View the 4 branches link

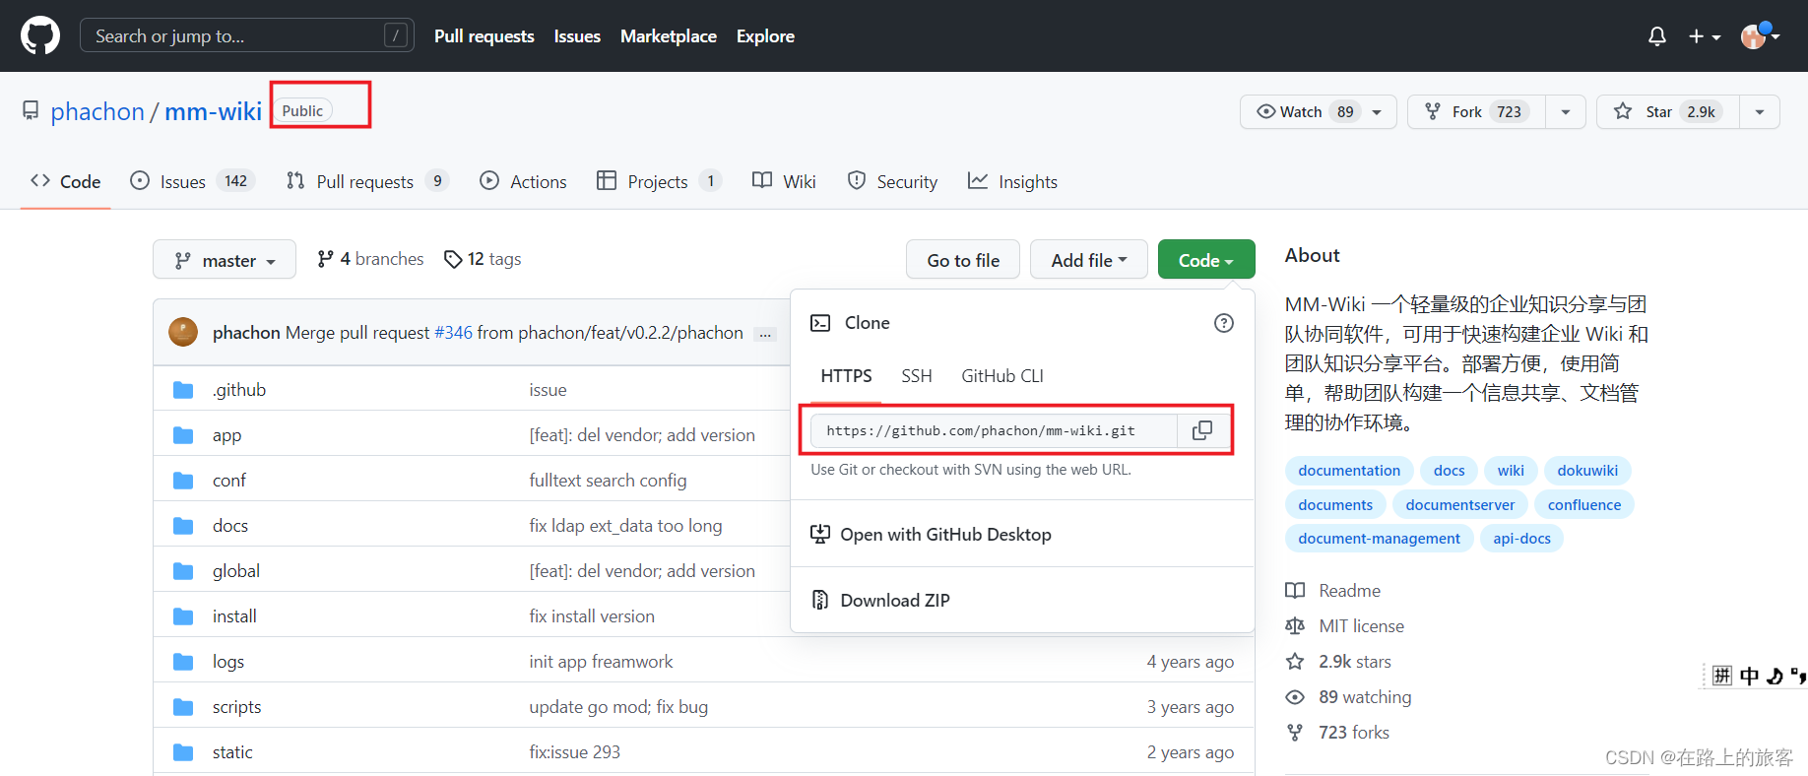[370, 259]
